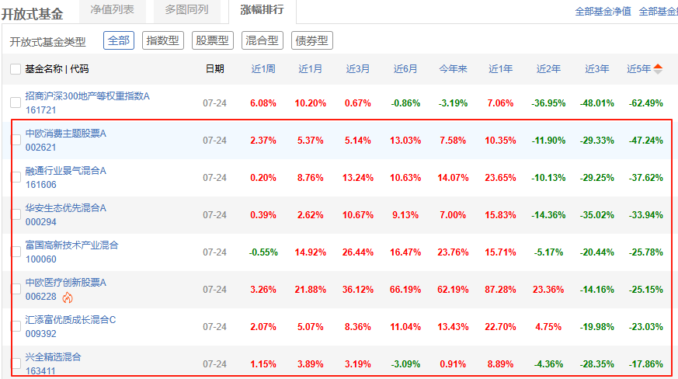Sort by 近5年 column text
Image resolution: width=678 pixels, height=379 pixels.
click(638, 69)
